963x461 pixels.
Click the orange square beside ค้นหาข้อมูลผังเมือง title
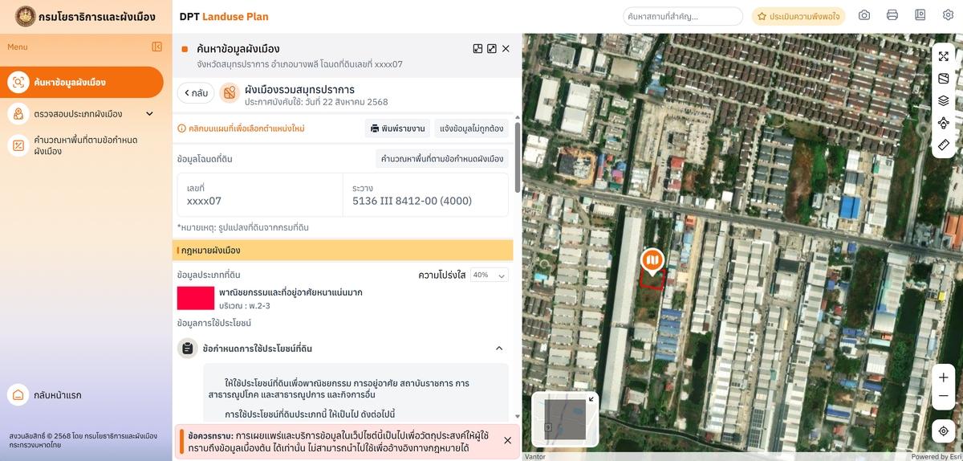tap(185, 49)
